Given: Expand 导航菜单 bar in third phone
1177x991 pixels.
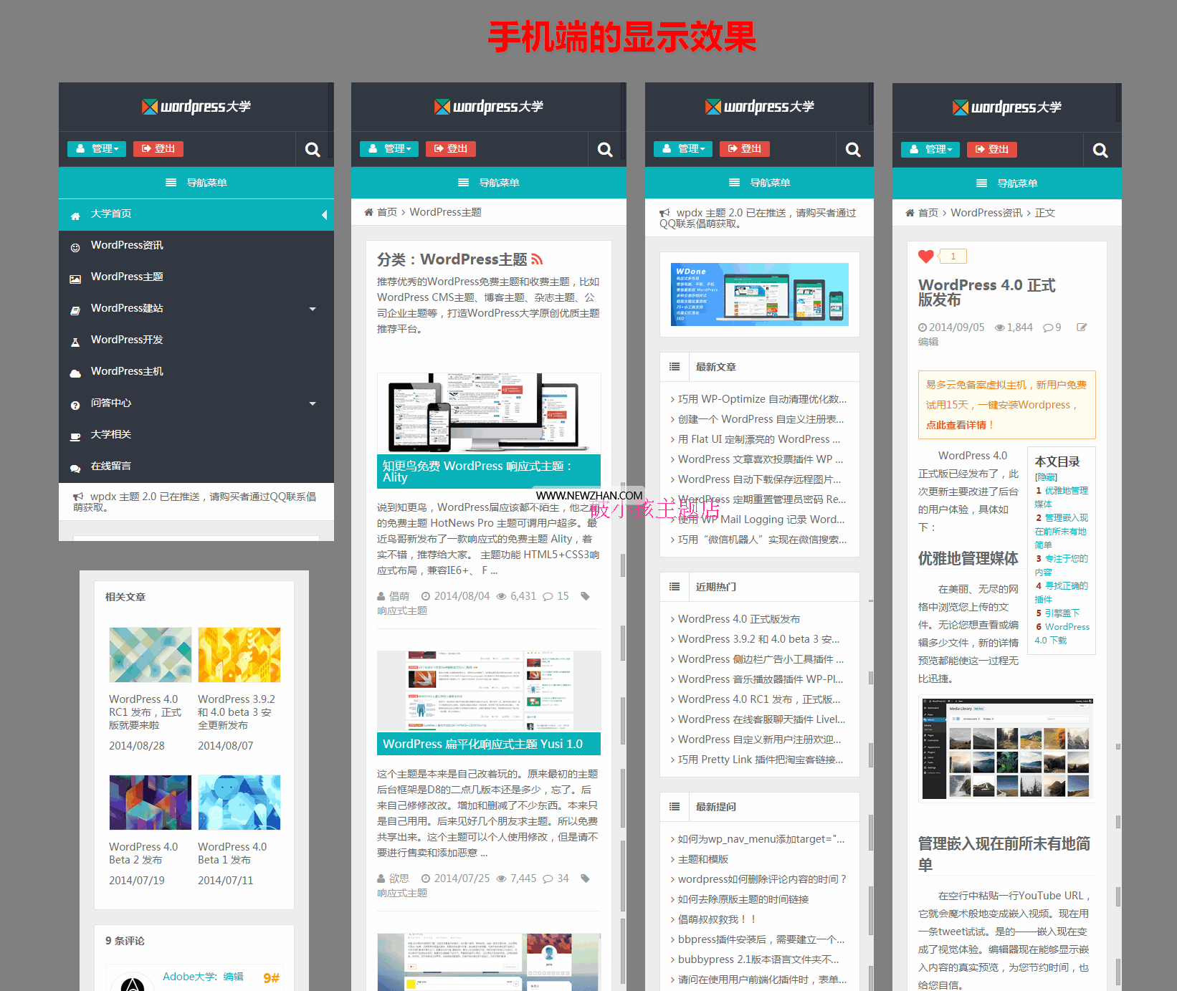Looking at the screenshot, I should point(759,183).
